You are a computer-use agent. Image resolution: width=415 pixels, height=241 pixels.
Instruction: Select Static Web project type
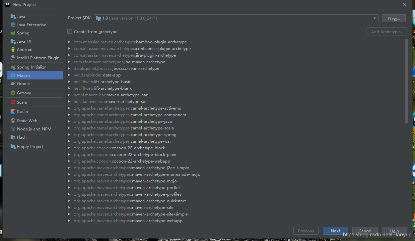(35, 121)
